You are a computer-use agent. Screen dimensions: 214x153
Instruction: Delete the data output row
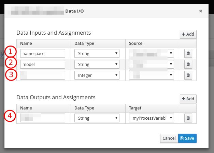click(x=188, y=118)
